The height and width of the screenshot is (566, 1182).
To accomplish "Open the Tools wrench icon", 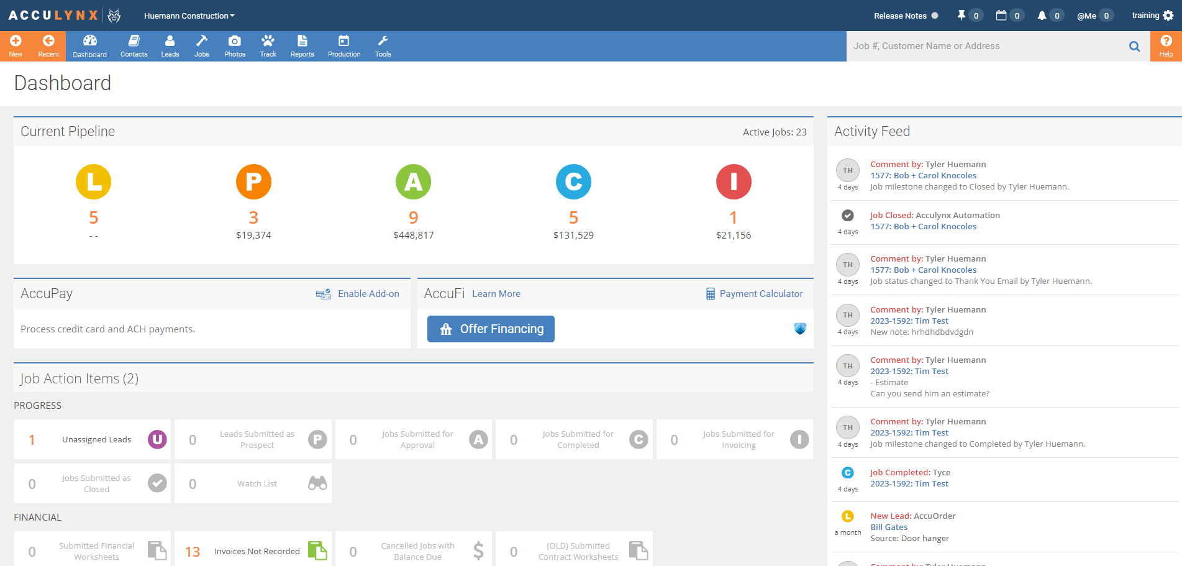I will [x=383, y=40].
